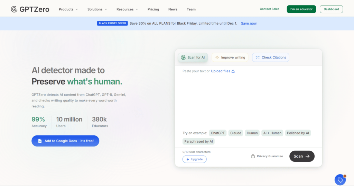Expand the Solutions dropdown menu
Image resolution: width=354 pixels, height=186 pixels.
97,9
